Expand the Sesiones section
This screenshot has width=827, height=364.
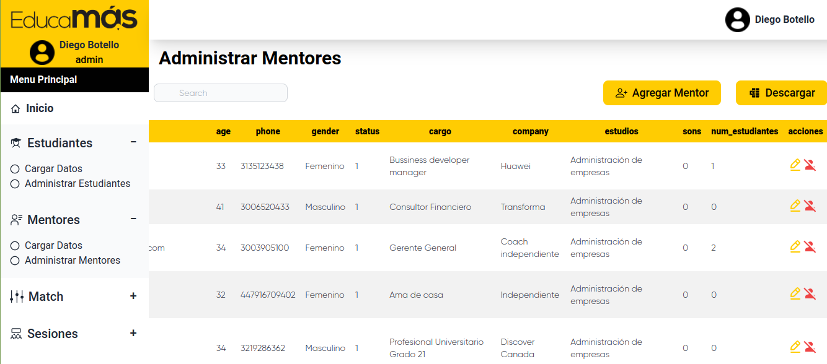click(133, 333)
